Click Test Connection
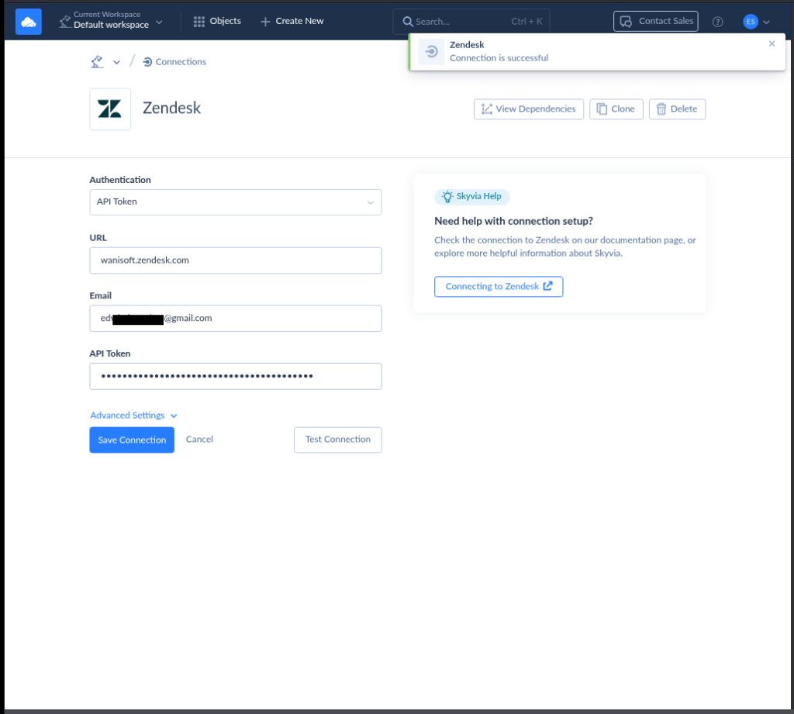Image resolution: width=794 pixels, height=714 pixels. [337, 440]
